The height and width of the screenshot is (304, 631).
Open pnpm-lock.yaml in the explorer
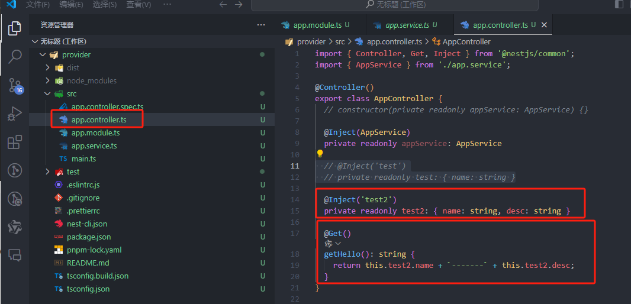(x=94, y=250)
